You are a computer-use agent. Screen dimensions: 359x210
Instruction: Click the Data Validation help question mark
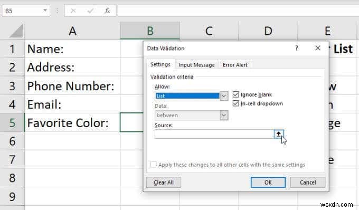click(x=297, y=48)
